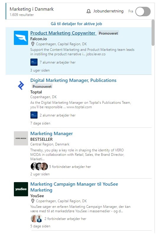The width and height of the screenshot is (161, 238).
Task: Click 'Promoveret' badge on Product Marketing Copywriter
Action: (108, 33)
